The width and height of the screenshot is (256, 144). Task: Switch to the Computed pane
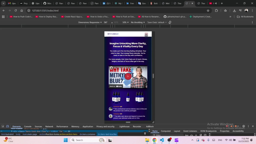pos(166,131)
